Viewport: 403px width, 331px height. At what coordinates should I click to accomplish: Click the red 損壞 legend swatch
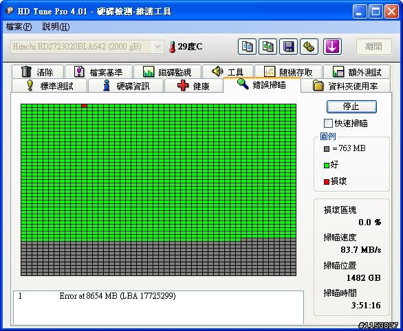tap(327, 182)
